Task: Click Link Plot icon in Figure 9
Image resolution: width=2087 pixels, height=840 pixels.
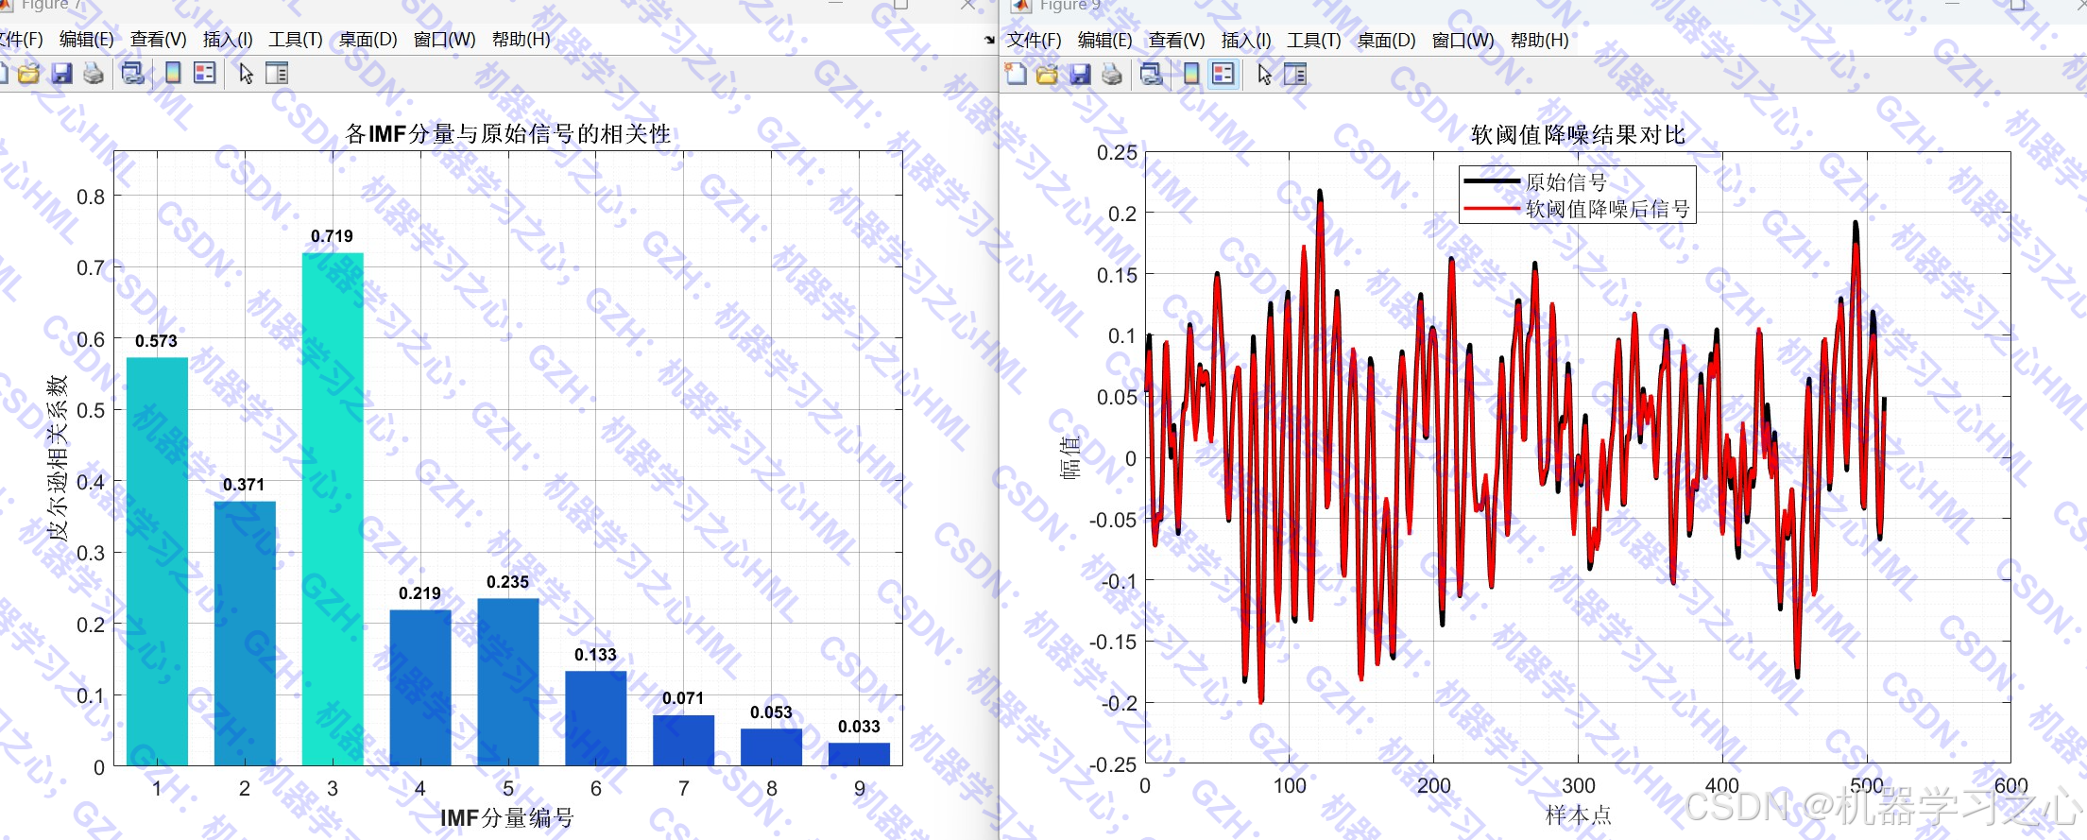Action: click(1152, 74)
